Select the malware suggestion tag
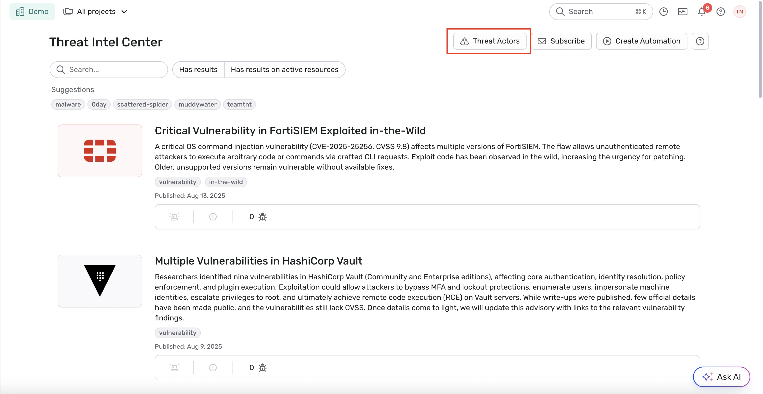763x394 pixels. [x=68, y=104]
